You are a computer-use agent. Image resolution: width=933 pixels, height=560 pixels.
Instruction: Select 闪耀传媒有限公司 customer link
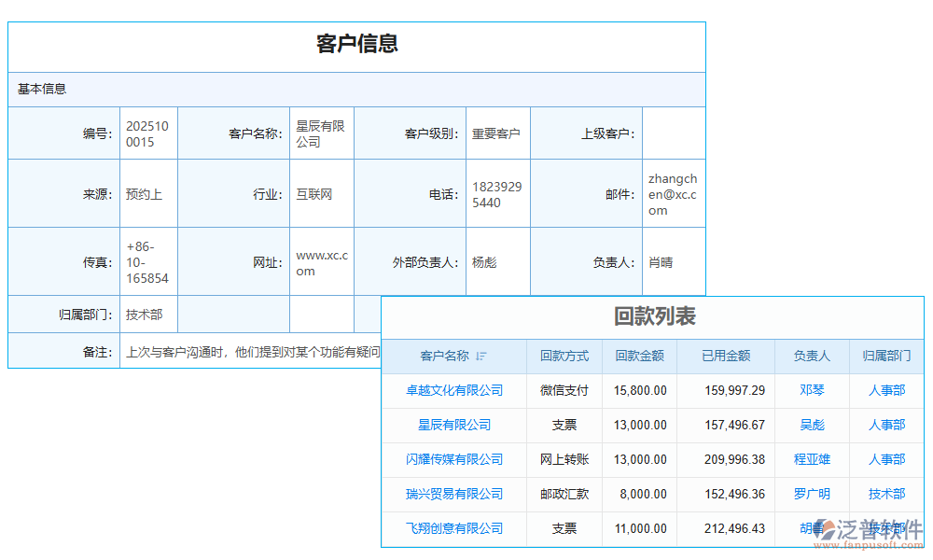[453, 459]
